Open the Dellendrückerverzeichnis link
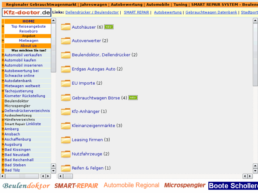258x193 pixels. [x=27, y=111]
